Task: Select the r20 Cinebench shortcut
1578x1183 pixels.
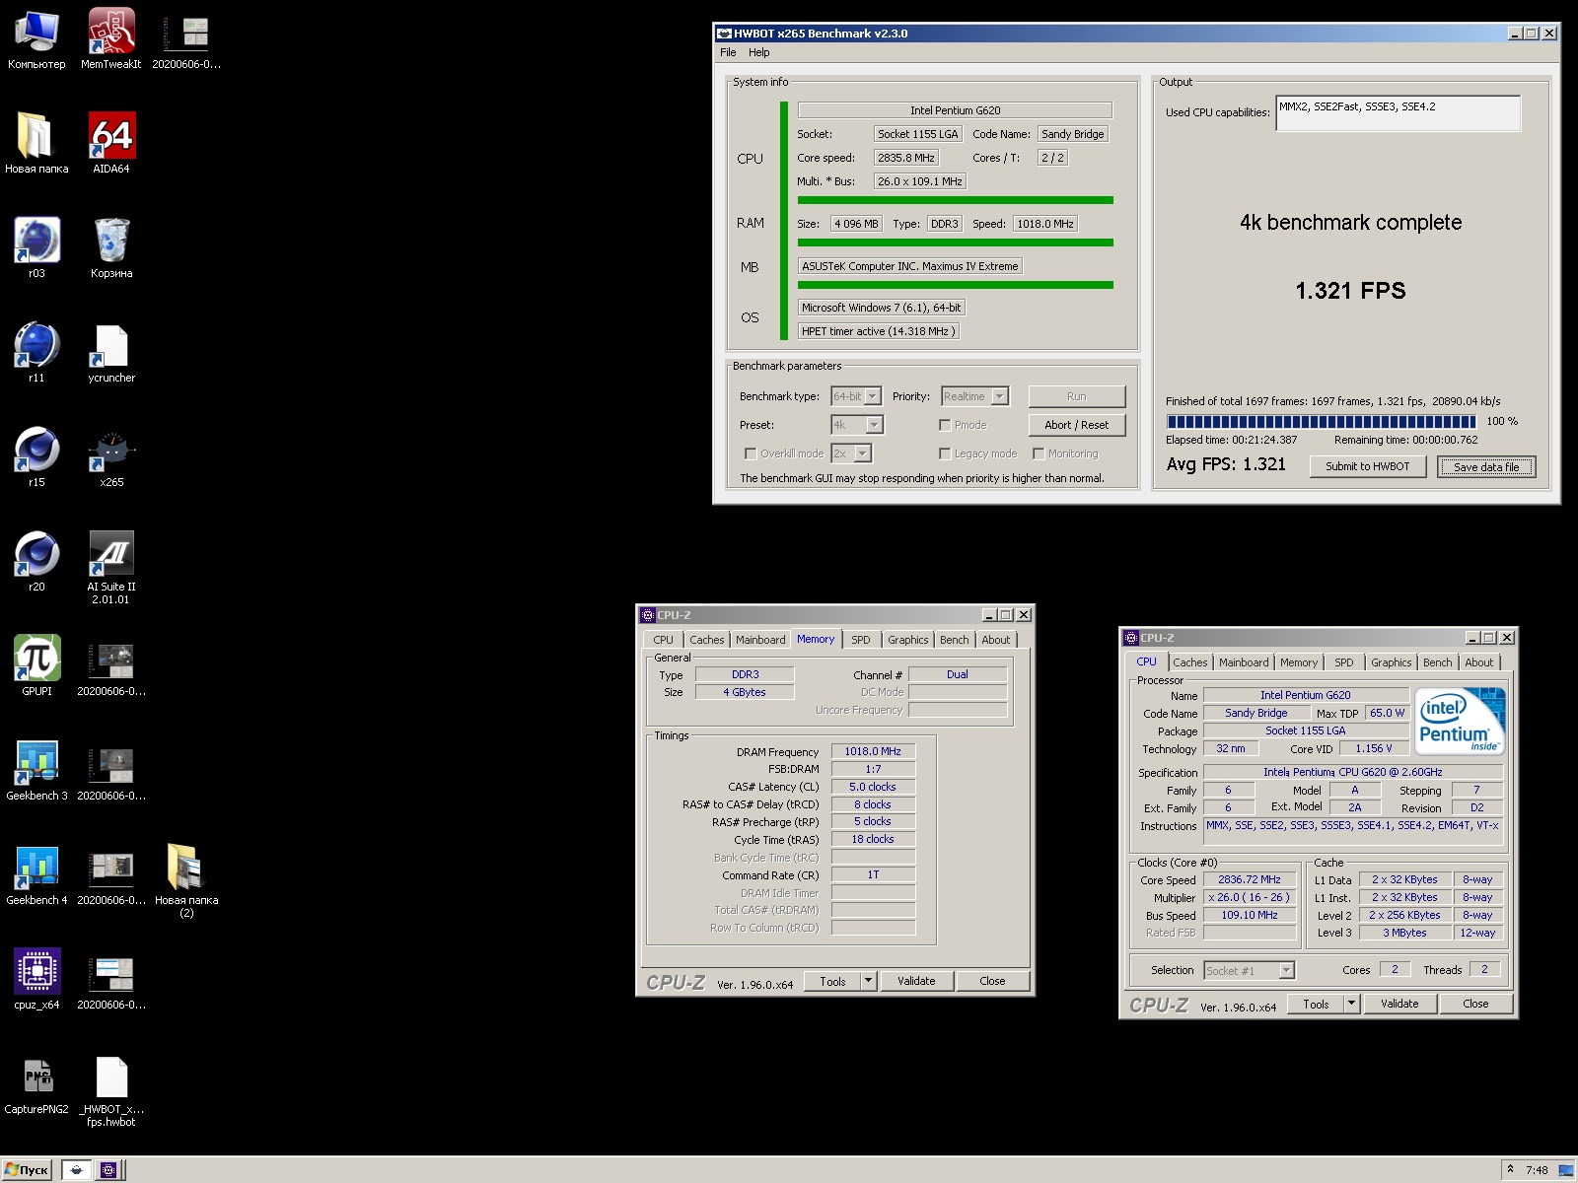Action: click(36, 562)
